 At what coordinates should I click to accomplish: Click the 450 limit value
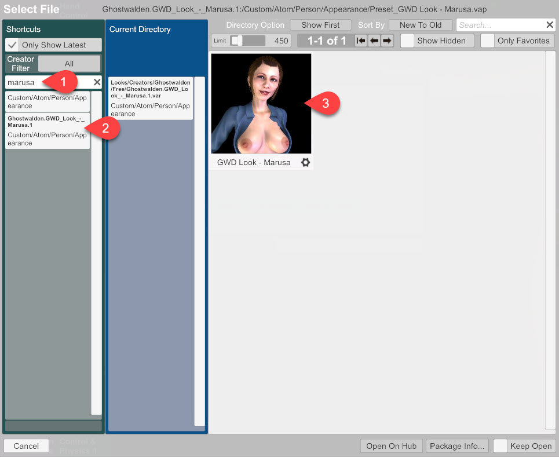tap(281, 41)
